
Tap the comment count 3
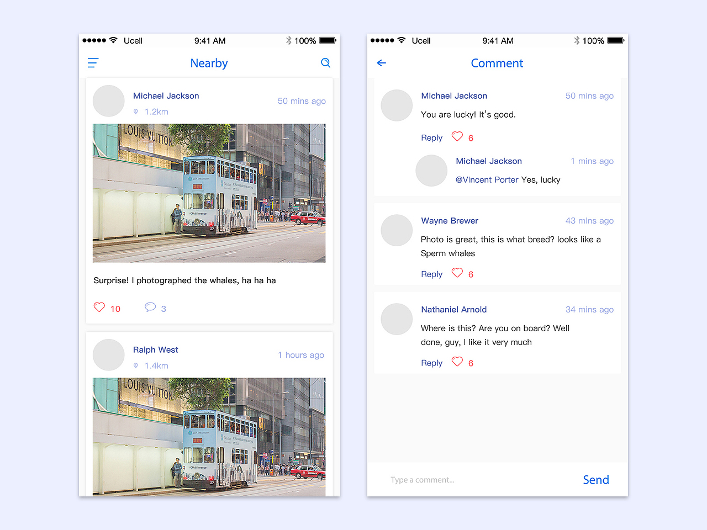point(163,309)
